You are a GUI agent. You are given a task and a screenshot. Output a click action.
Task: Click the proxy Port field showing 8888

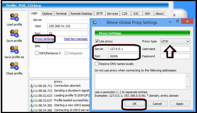[x=123, y=56]
